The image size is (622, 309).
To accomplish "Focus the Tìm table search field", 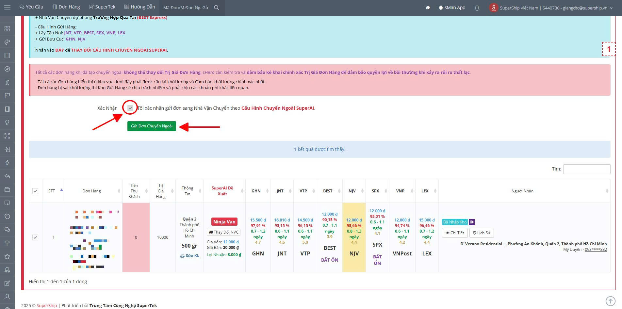I will click(587, 169).
